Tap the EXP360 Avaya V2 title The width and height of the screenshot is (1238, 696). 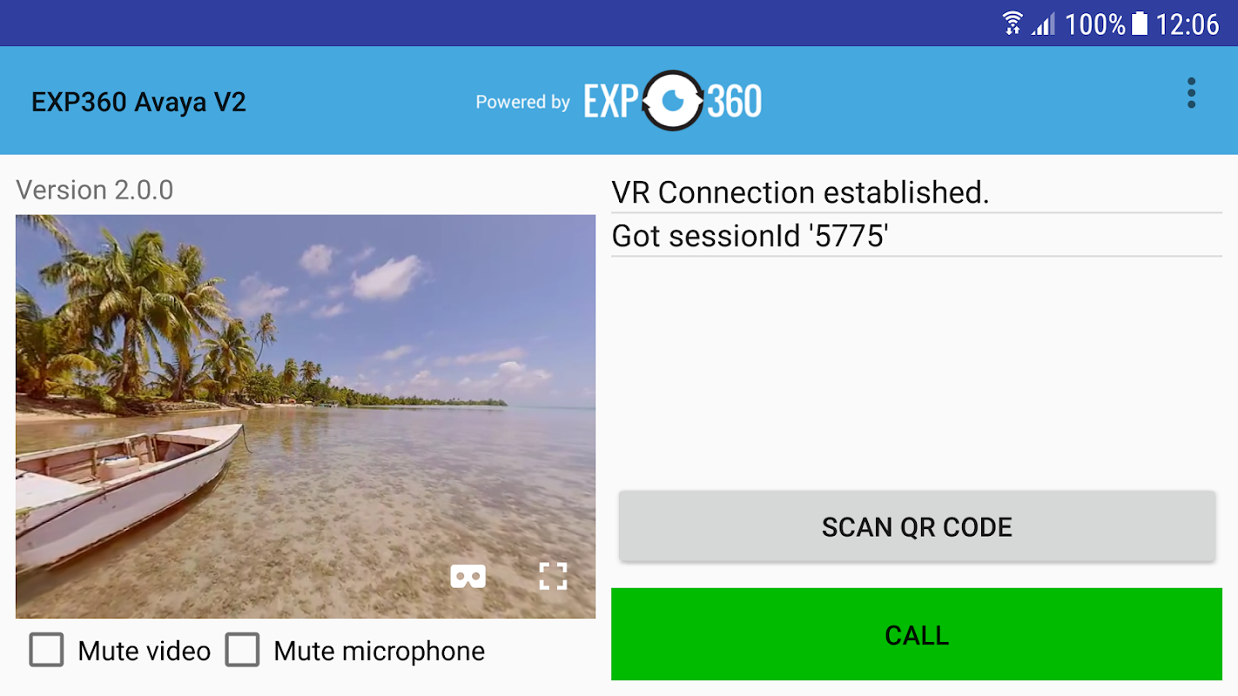tap(138, 102)
